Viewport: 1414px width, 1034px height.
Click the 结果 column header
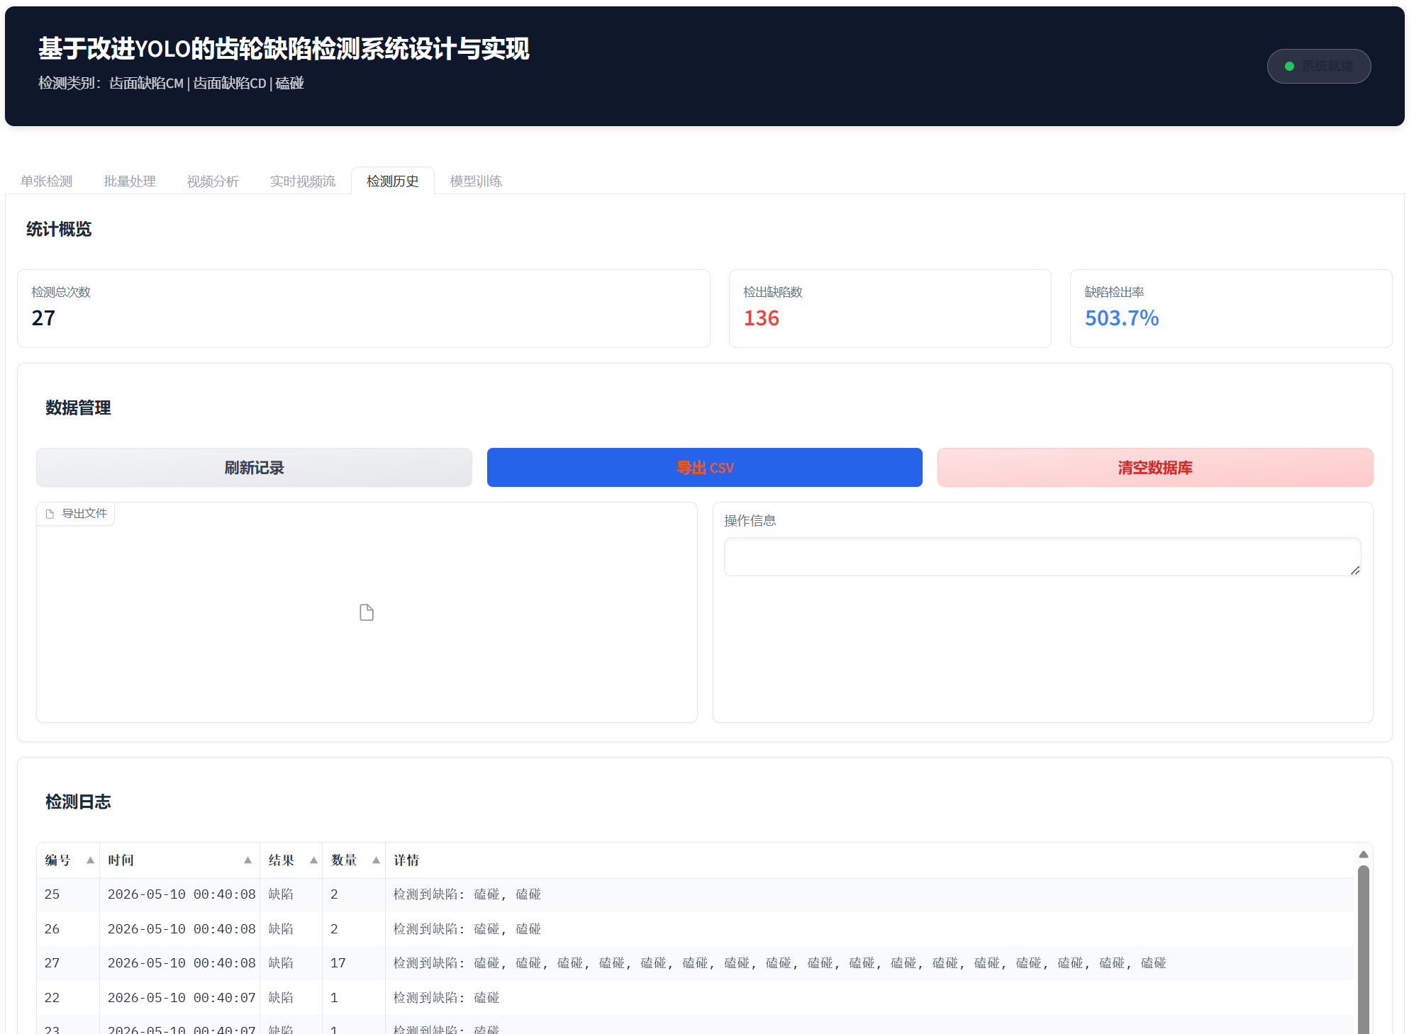(x=291, y=860)
